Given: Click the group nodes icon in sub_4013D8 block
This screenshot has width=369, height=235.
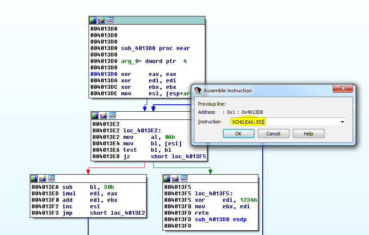Looking at the screenshot, I should [110, 20].
